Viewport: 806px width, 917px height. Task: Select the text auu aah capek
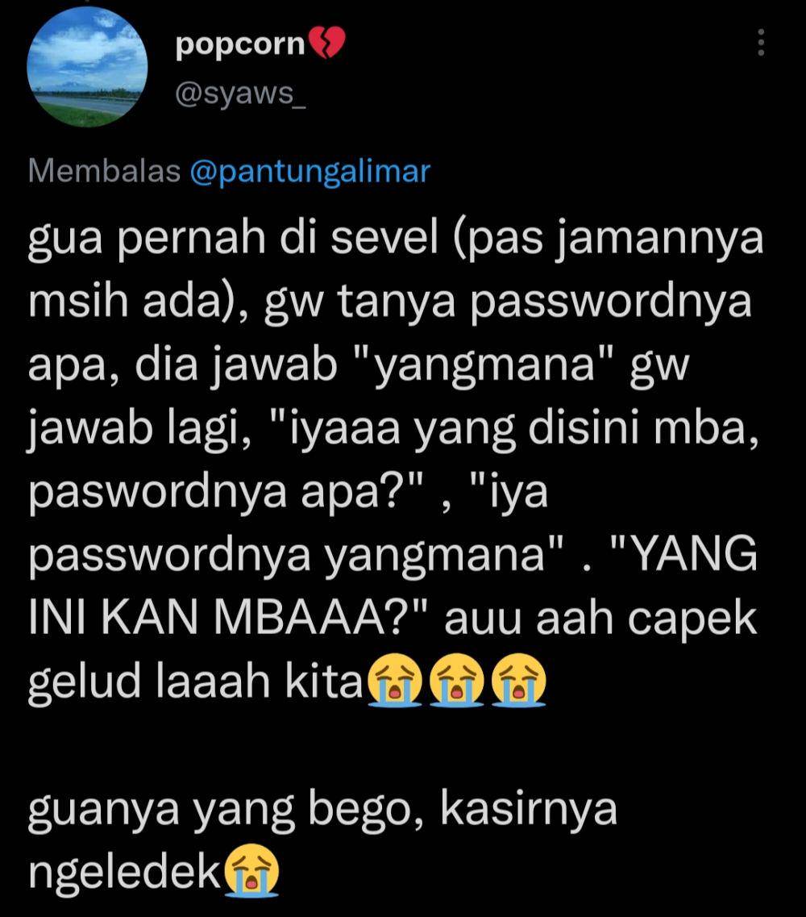coord(600,619)
